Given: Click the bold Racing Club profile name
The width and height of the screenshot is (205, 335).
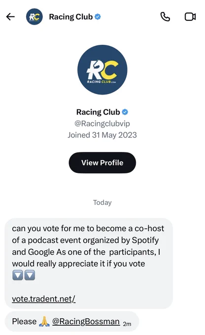Looking at the screenshot, I should pos(98,112).
